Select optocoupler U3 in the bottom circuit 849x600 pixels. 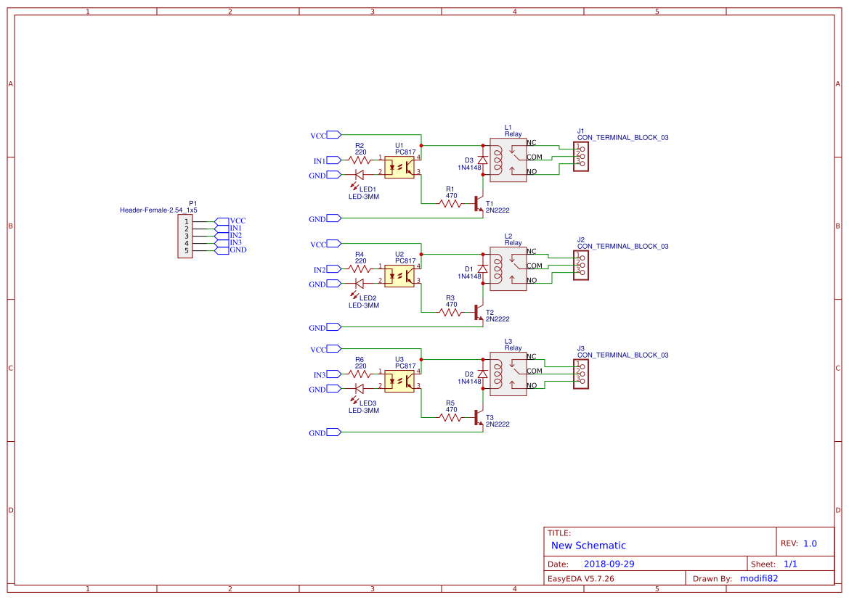click(399, 381)
